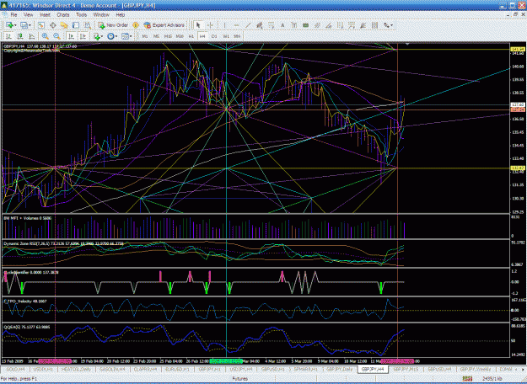The width and height of the screenshot is (527, 384).
Task: Toggle the Auto Scroll chart button
Action: coord(71,36)
